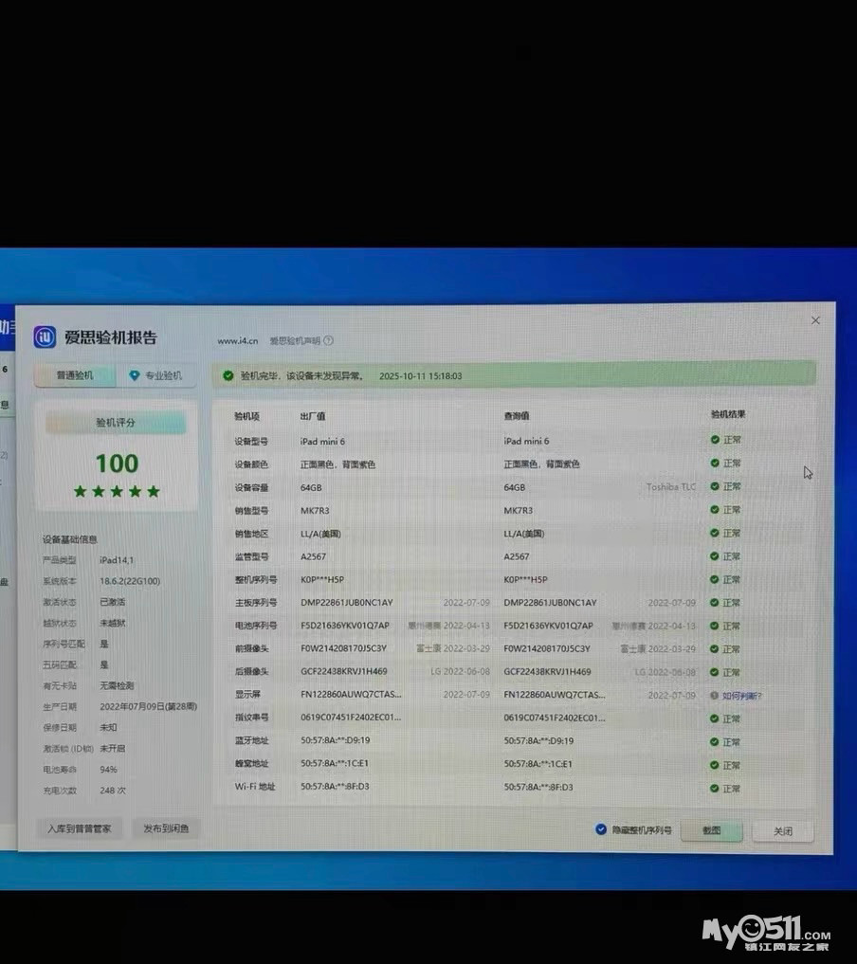The height and width of the screenshot is (964, 857).
Task: Switch to the 专业验机 tab
Action: [x=156, y=376]
